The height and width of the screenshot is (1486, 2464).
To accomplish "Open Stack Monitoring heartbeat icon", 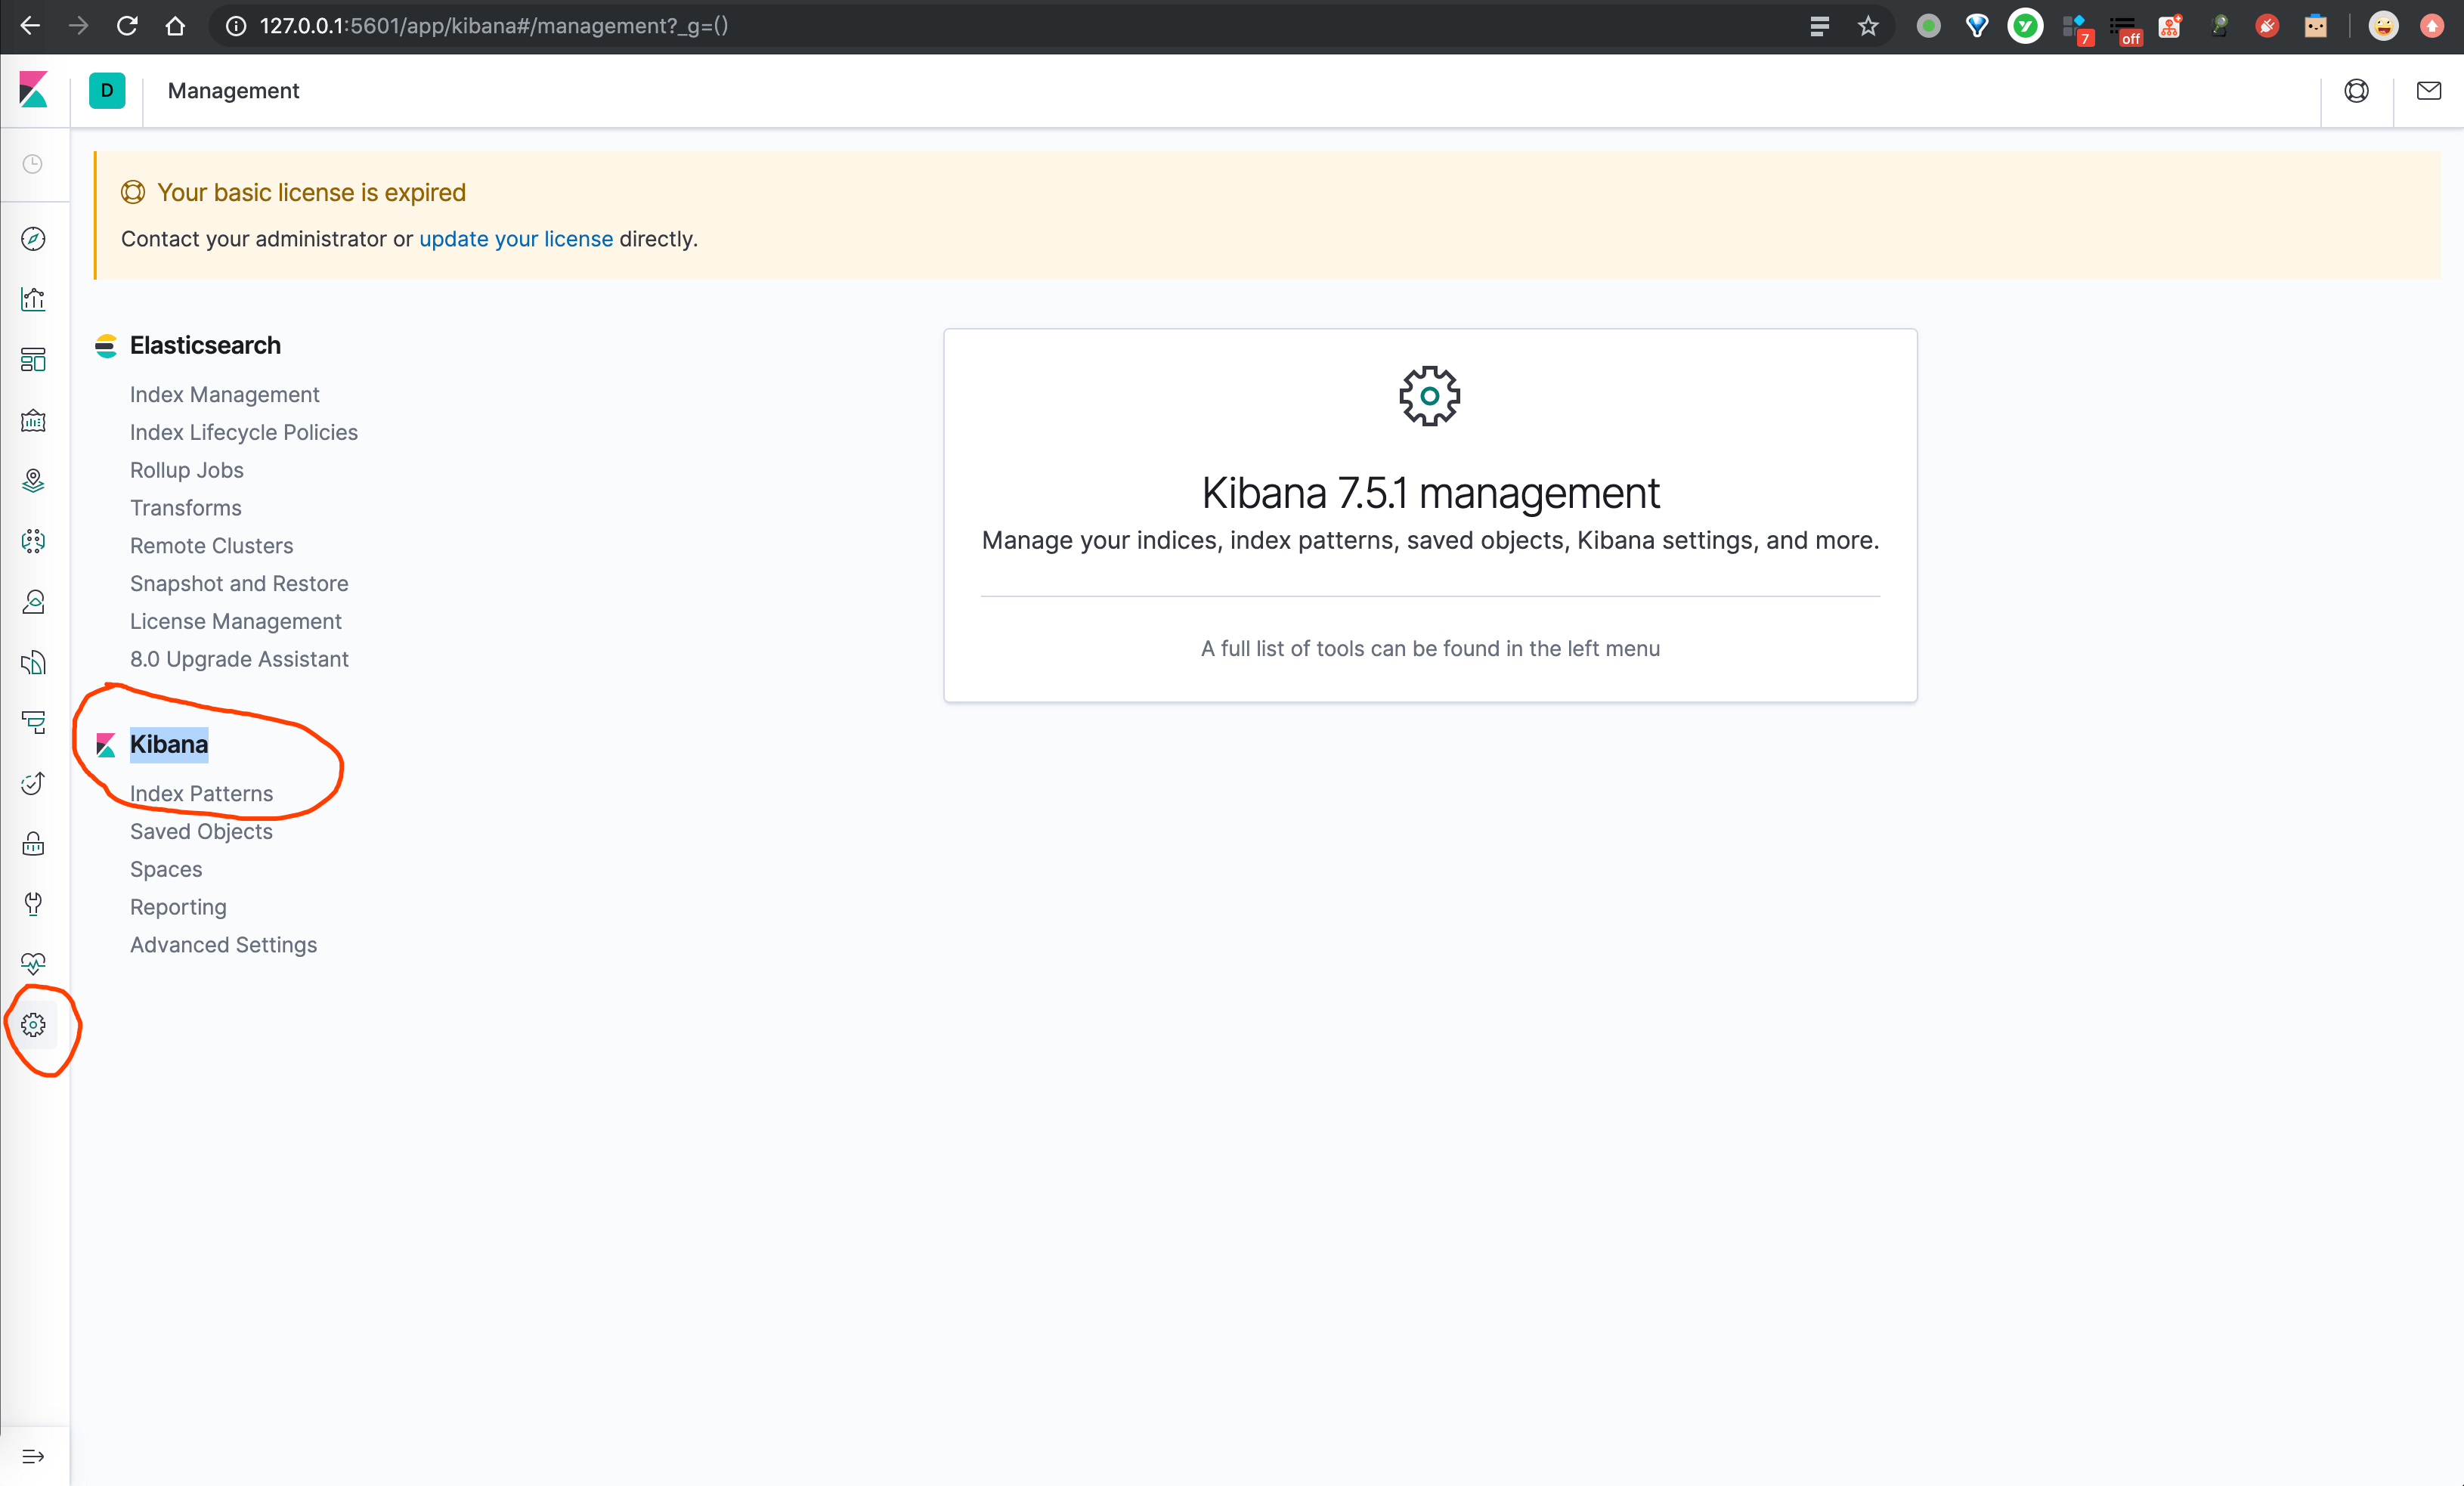I will click(33, 964).
